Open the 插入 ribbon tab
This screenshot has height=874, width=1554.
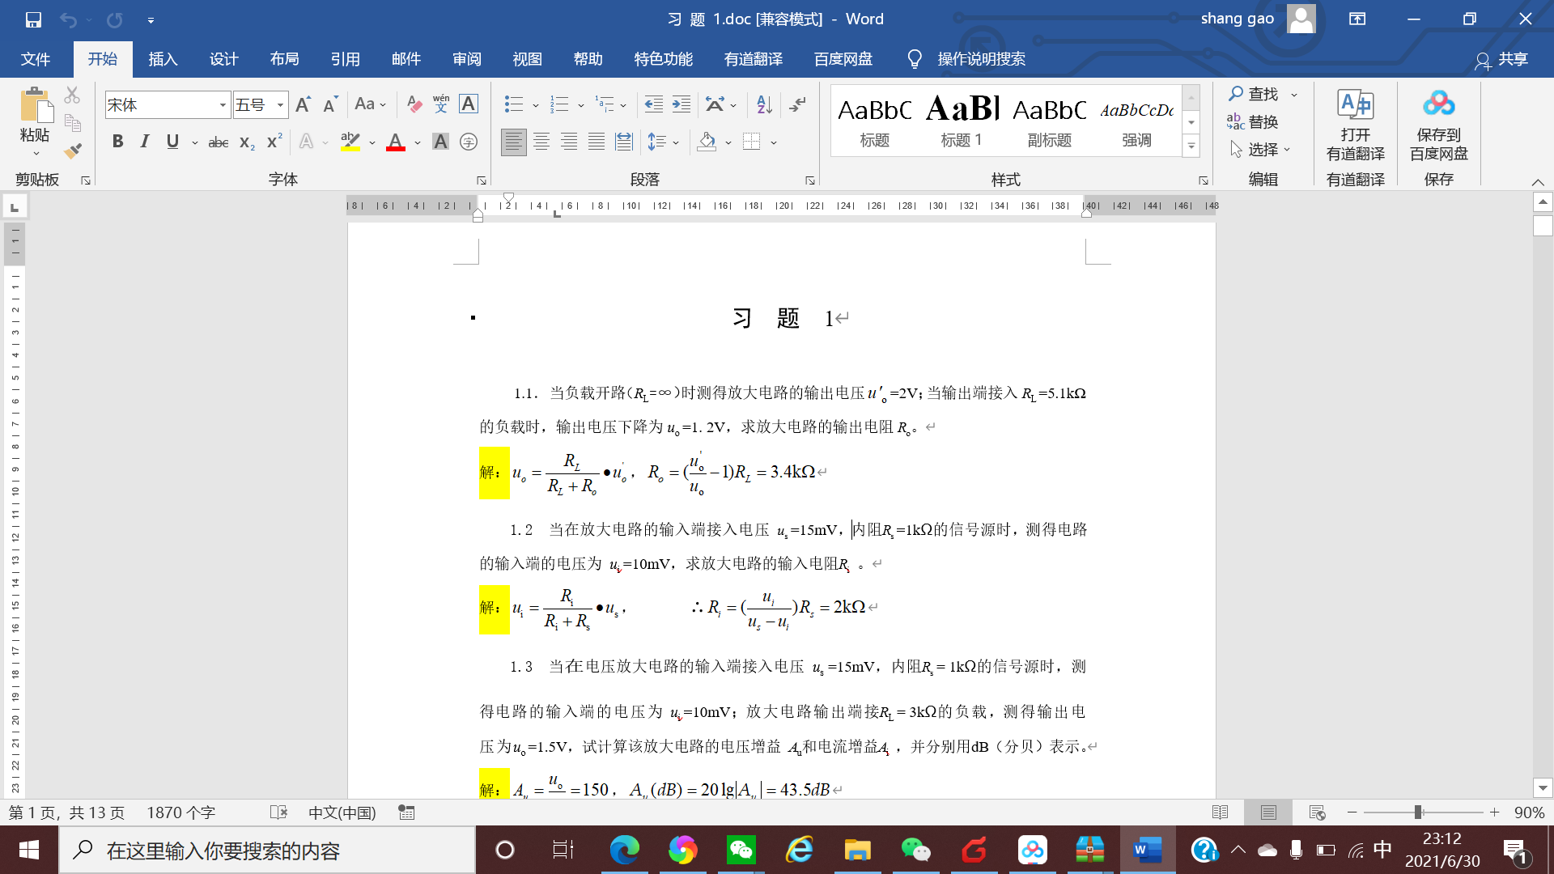click(163, 59)
